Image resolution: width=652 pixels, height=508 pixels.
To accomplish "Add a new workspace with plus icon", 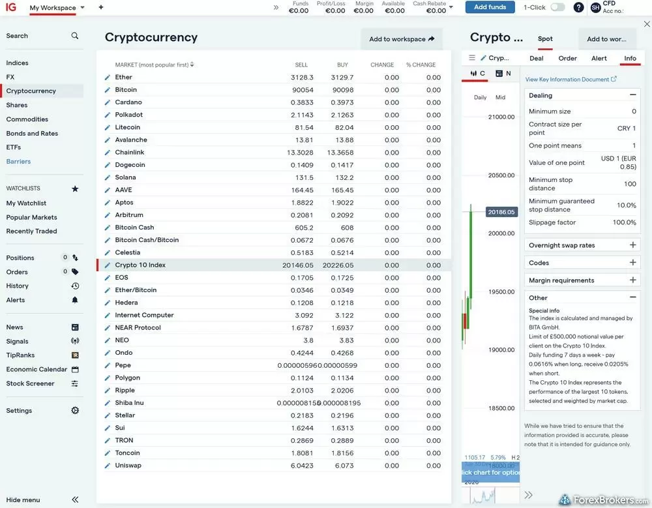I will click(100, 7).
